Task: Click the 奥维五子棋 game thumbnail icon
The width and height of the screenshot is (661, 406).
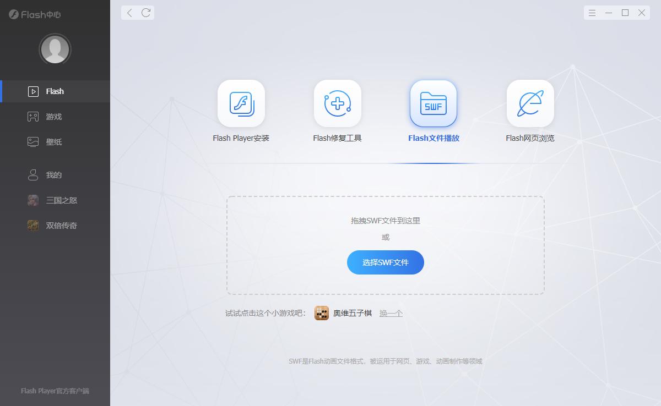Action: point(322,313)
